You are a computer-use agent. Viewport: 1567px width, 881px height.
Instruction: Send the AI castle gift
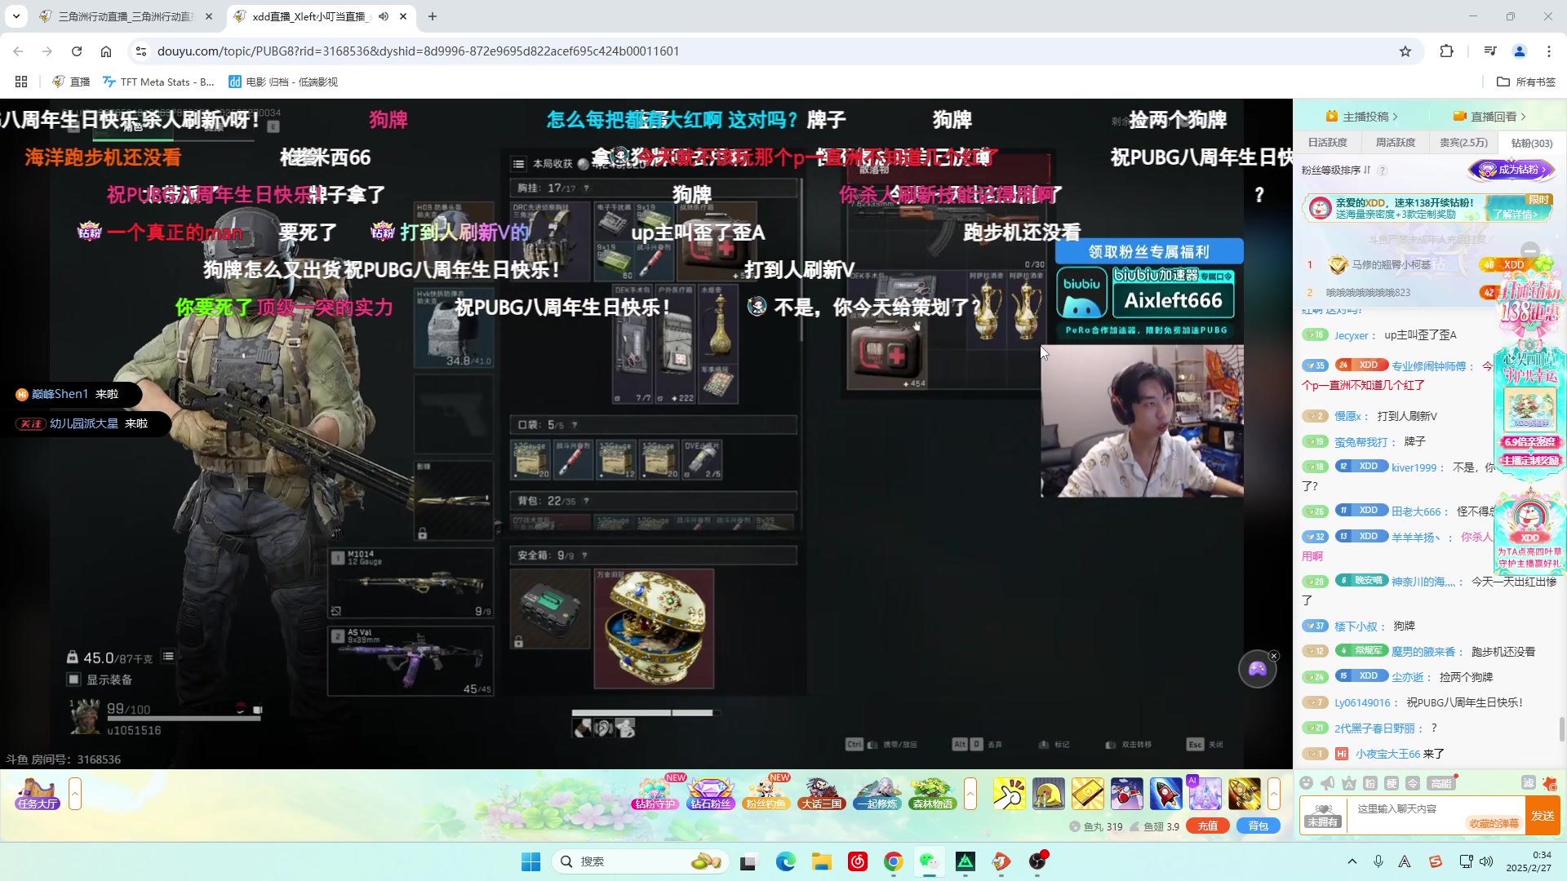[1205, 794]
